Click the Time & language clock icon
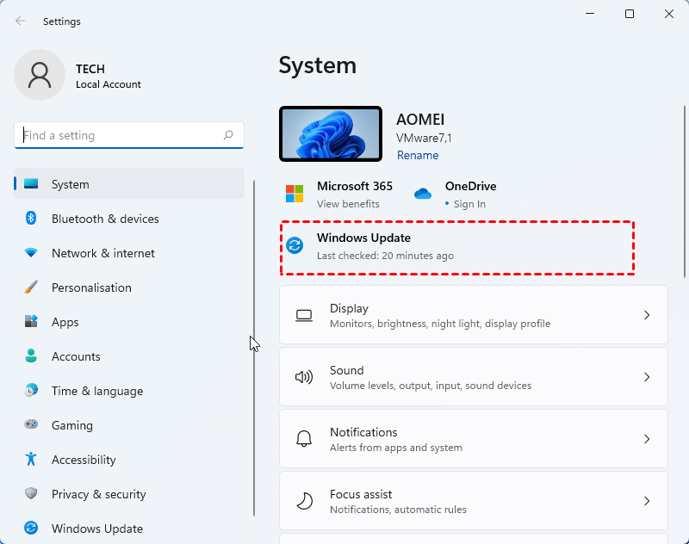689x544 pixels. (31, 390)
